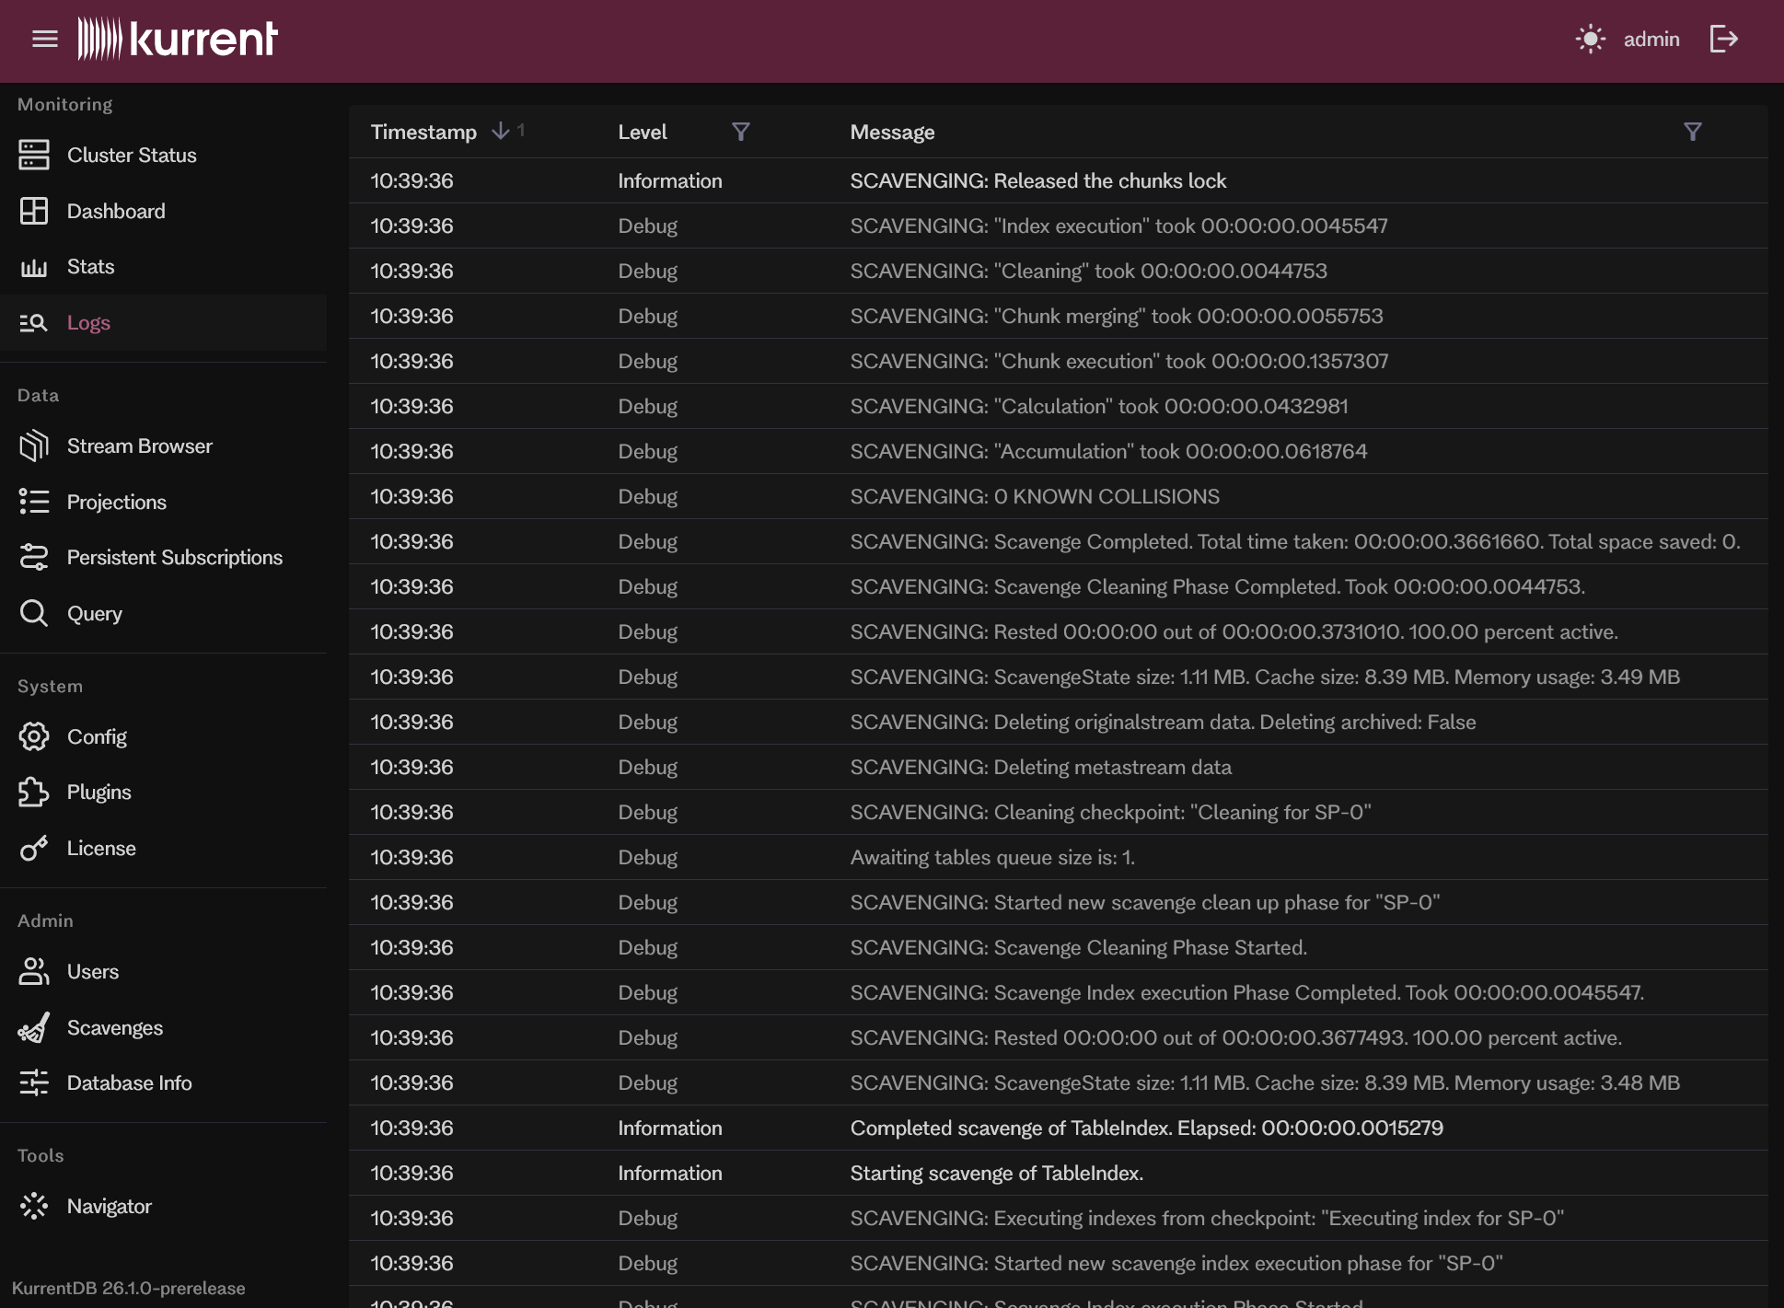1784x1308 pixels.
Task: Select 'Awaiting tables queue size is: 1.' row
Action: pos(1058,857)
